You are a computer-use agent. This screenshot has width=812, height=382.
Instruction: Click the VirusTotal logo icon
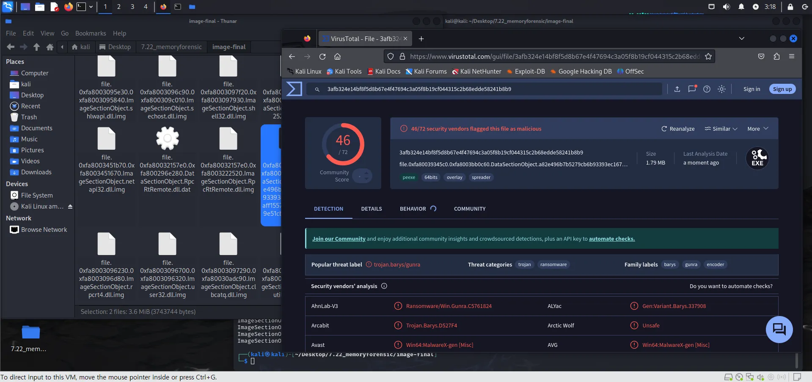[x=294, y=89]
